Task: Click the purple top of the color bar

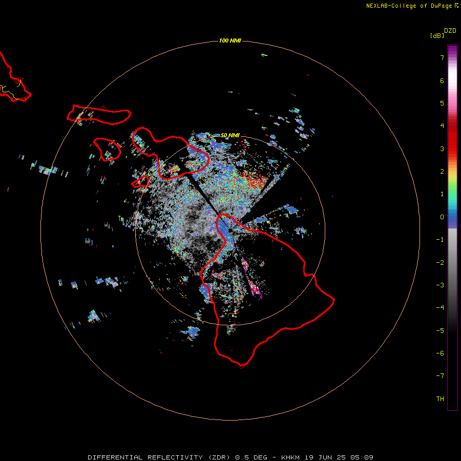Action: 452,50
